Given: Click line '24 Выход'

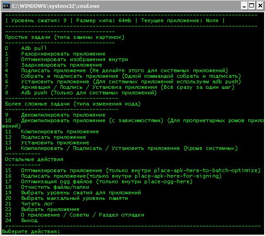Looking at the screenshot, I should [21, 220].
